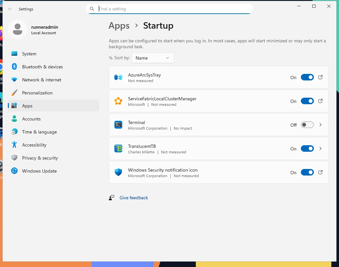The width and height of the screenshot is (339, 267).
Task: Open Privacy & security settings
Action: (53, 158)
